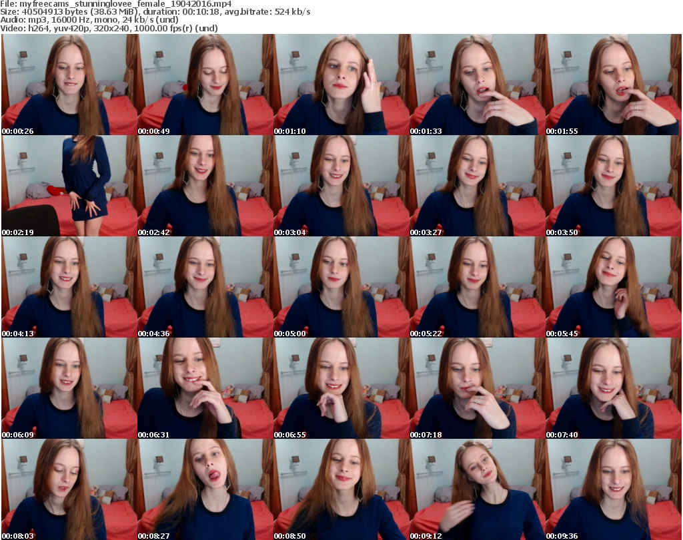
Task: Click the final thumbnail at 00:09:36
Action: click(x=614, y=489)
